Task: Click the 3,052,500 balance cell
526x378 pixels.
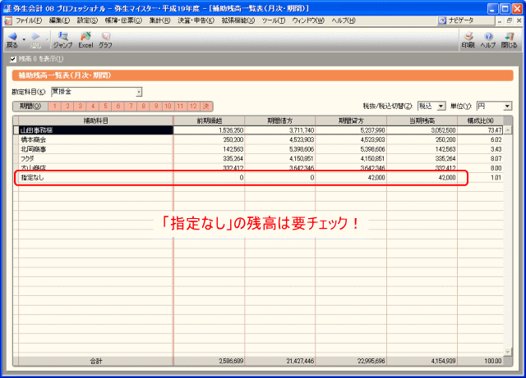Action: coord(422,130)
